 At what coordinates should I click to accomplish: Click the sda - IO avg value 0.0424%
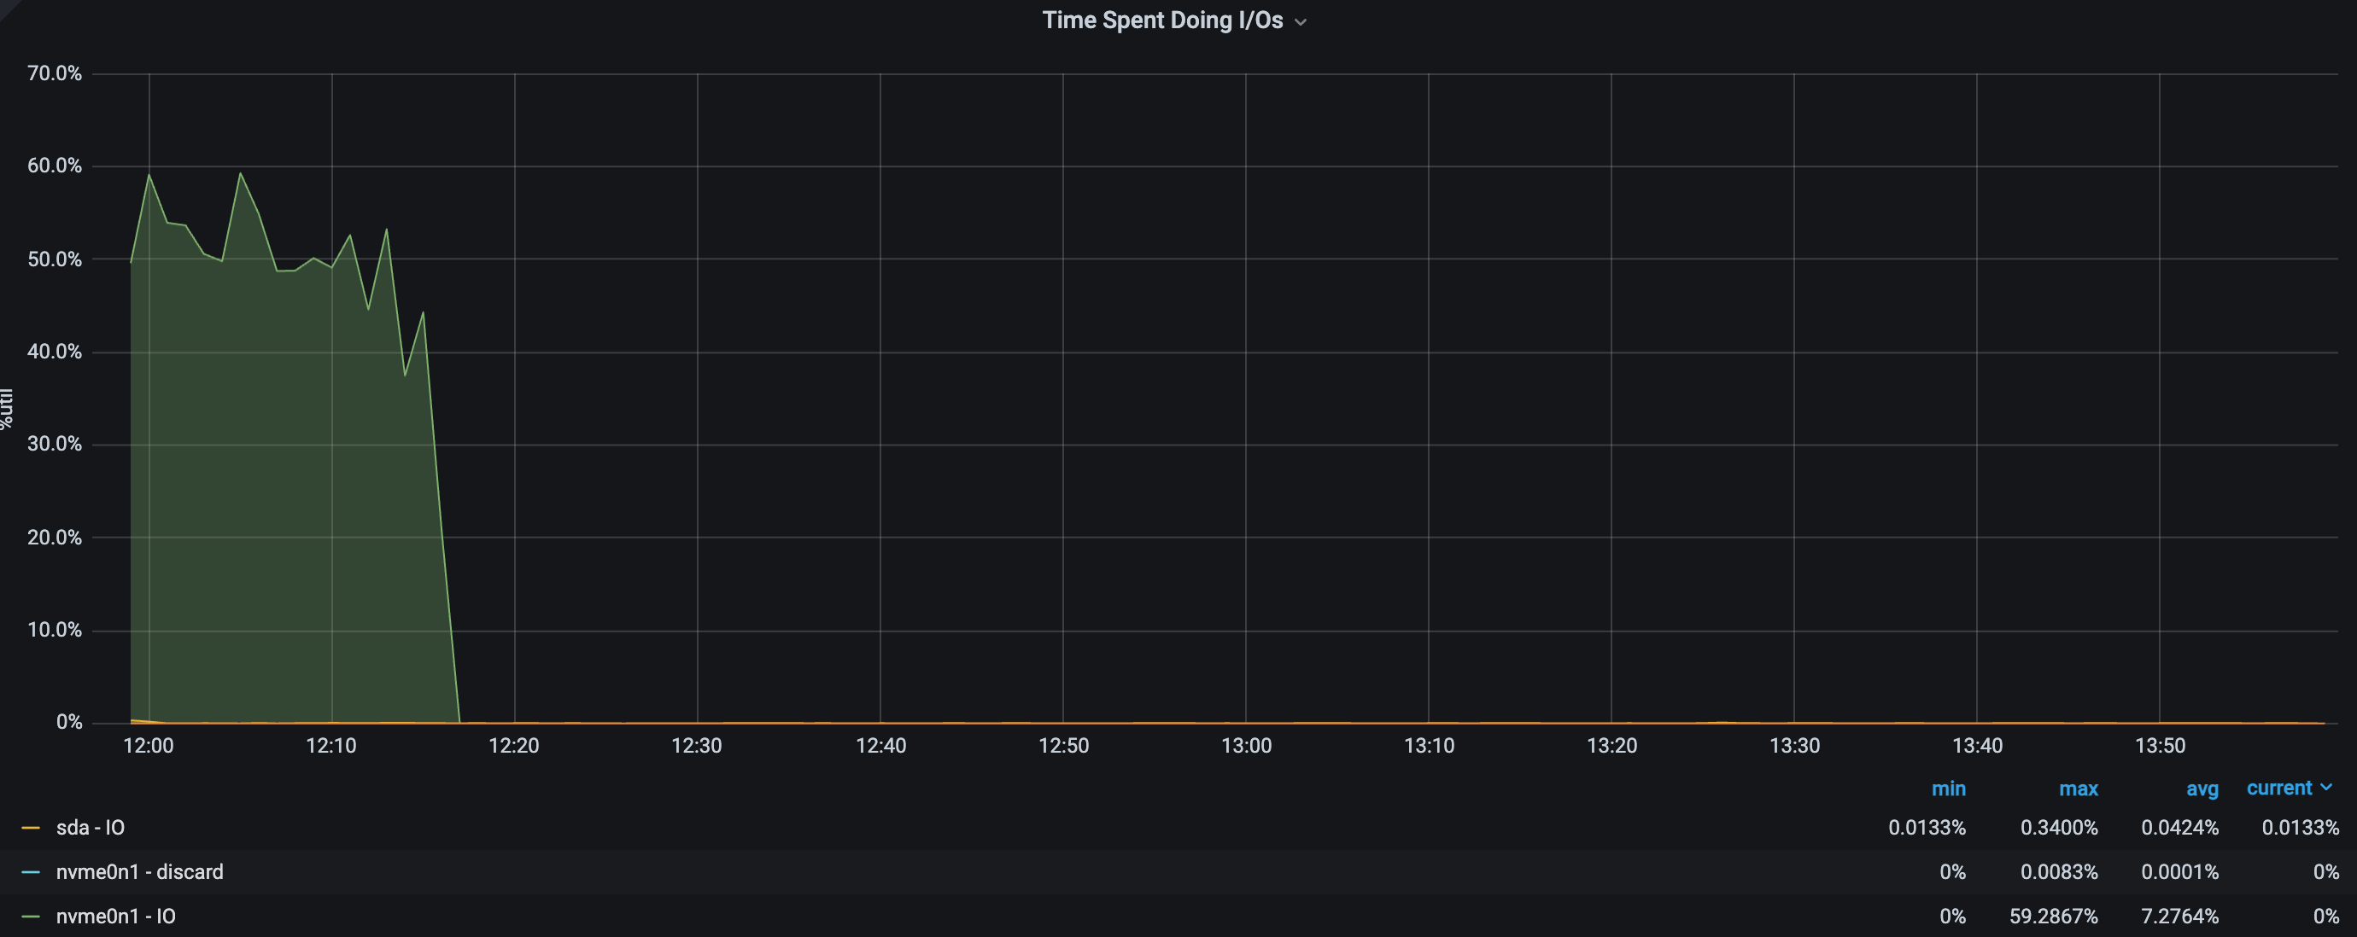2179,829
